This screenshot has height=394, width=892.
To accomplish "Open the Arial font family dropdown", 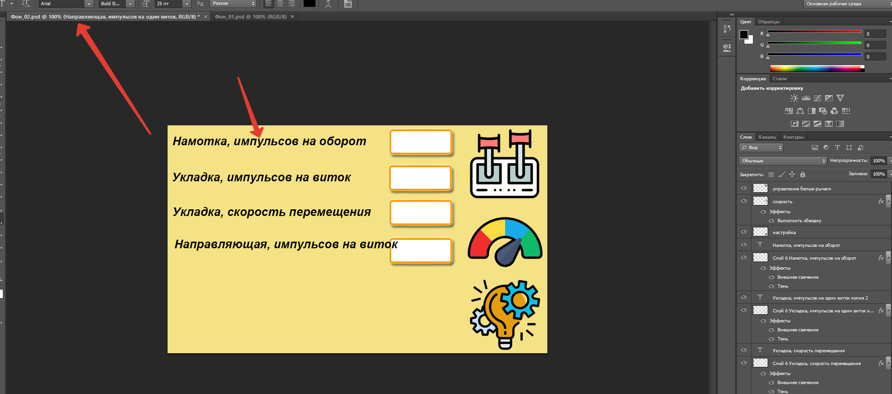I will pos(89,4).
